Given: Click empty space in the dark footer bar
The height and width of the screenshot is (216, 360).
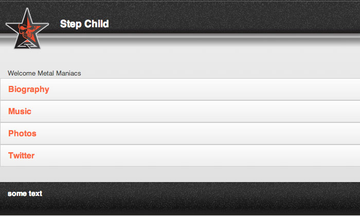Looking at the screenshot, I should pos(206,198).
